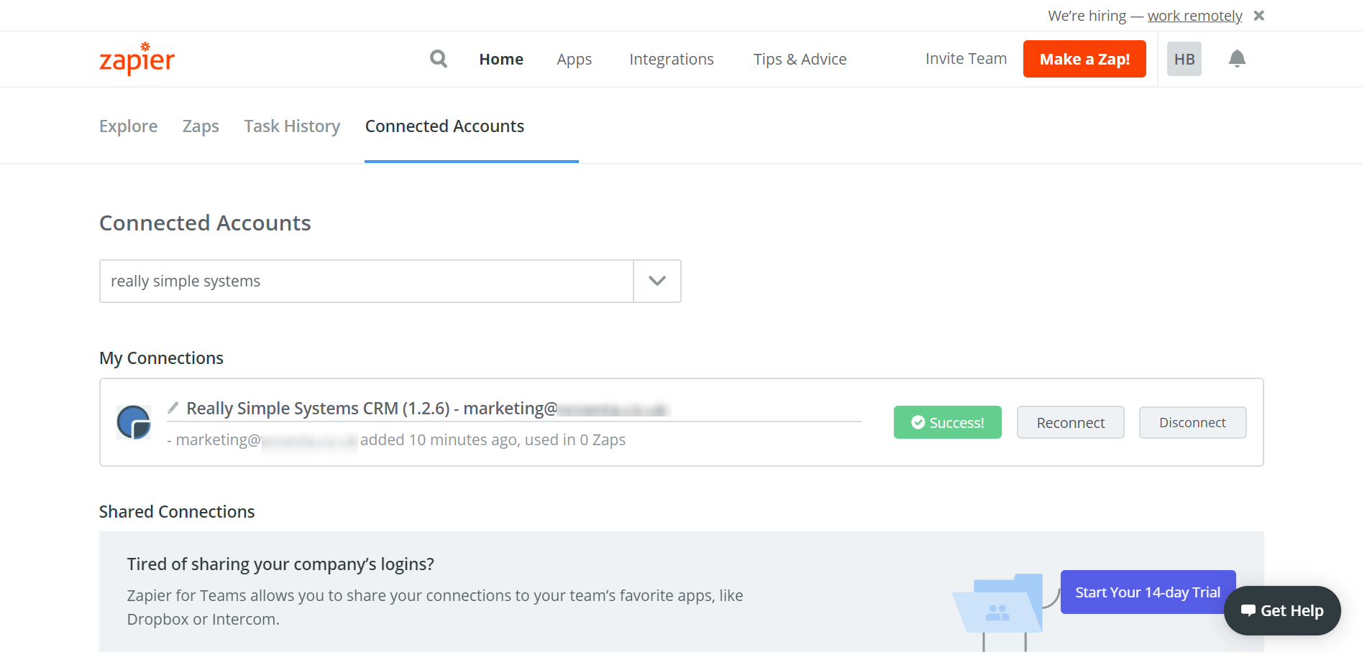Open the Integrations menu item

671,59
